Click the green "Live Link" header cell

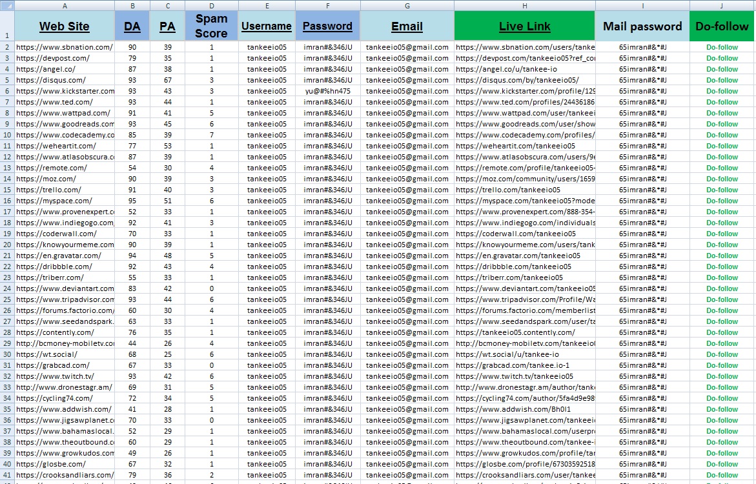(524, 26)
